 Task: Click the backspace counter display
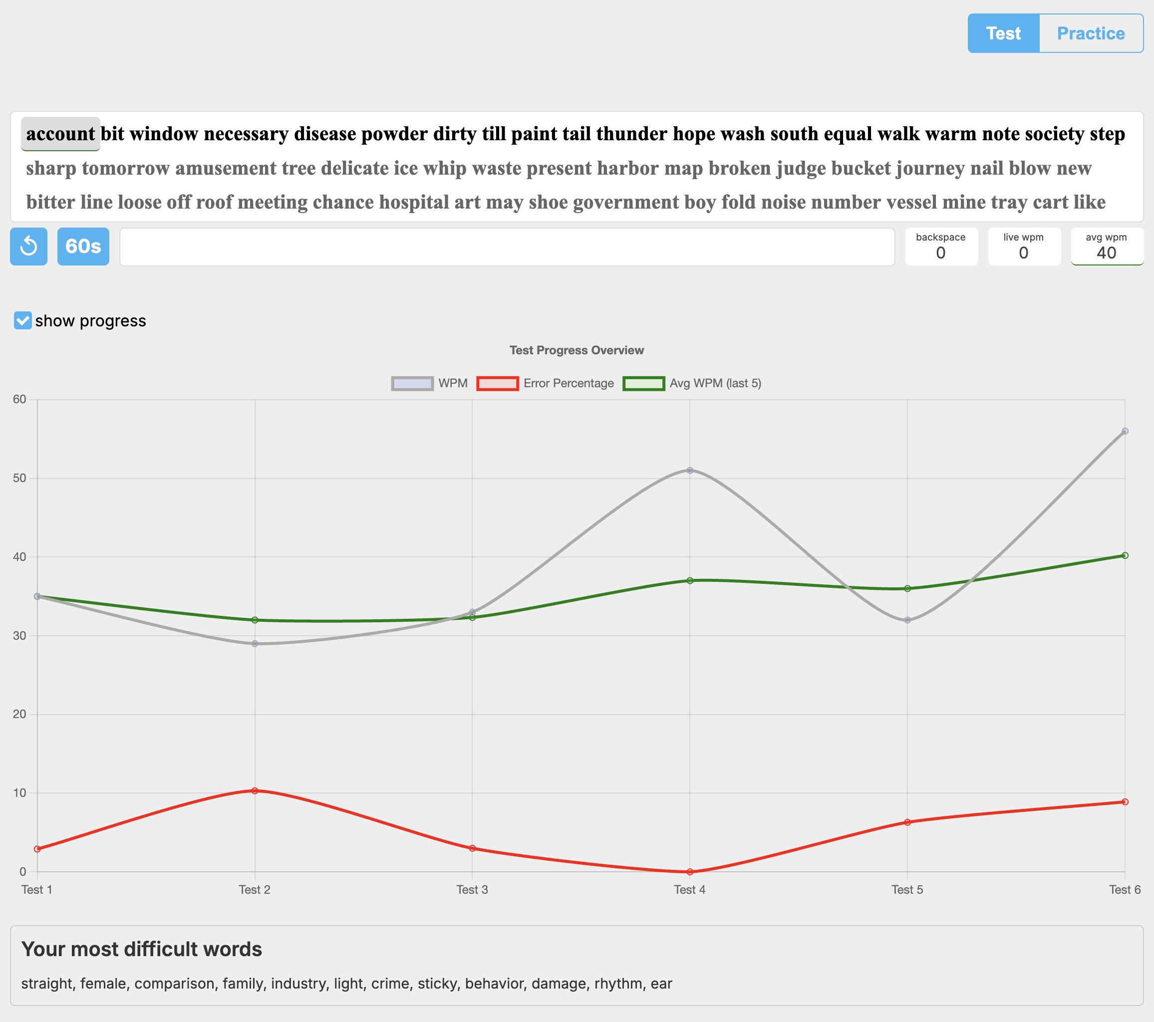pyautogui.click(x=941, y=246)
